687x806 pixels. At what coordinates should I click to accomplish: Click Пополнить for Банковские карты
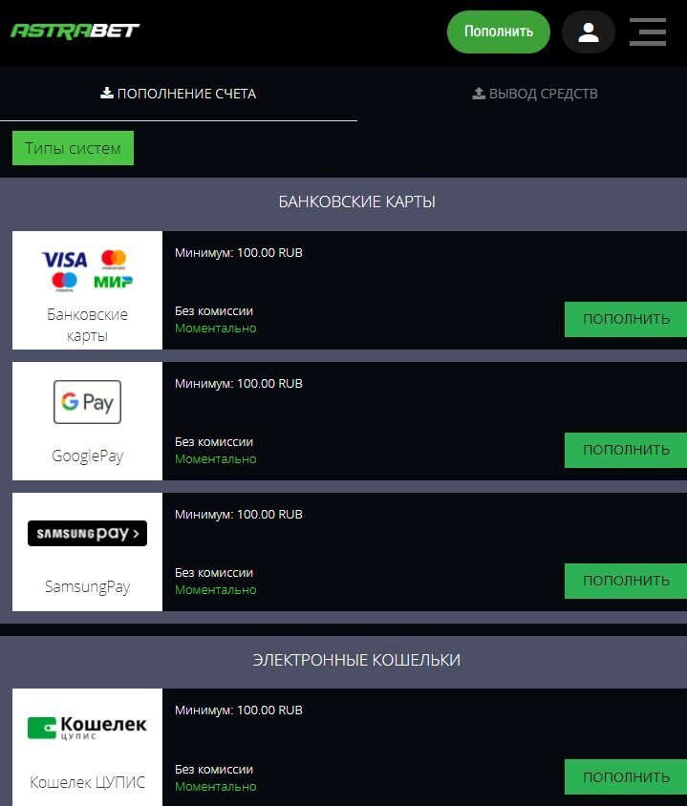pyautogui.click(x=626, y=319)
